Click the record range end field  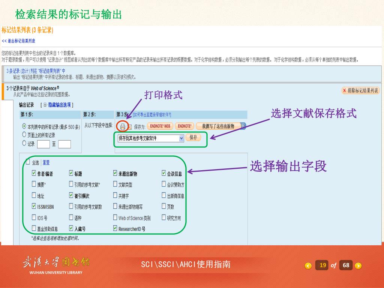click(x=64, y=144)
